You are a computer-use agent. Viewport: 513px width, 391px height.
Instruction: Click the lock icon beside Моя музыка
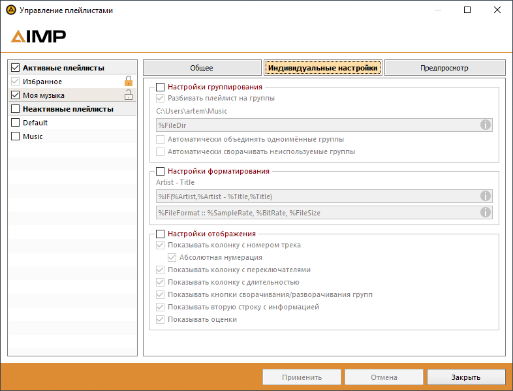129,95
